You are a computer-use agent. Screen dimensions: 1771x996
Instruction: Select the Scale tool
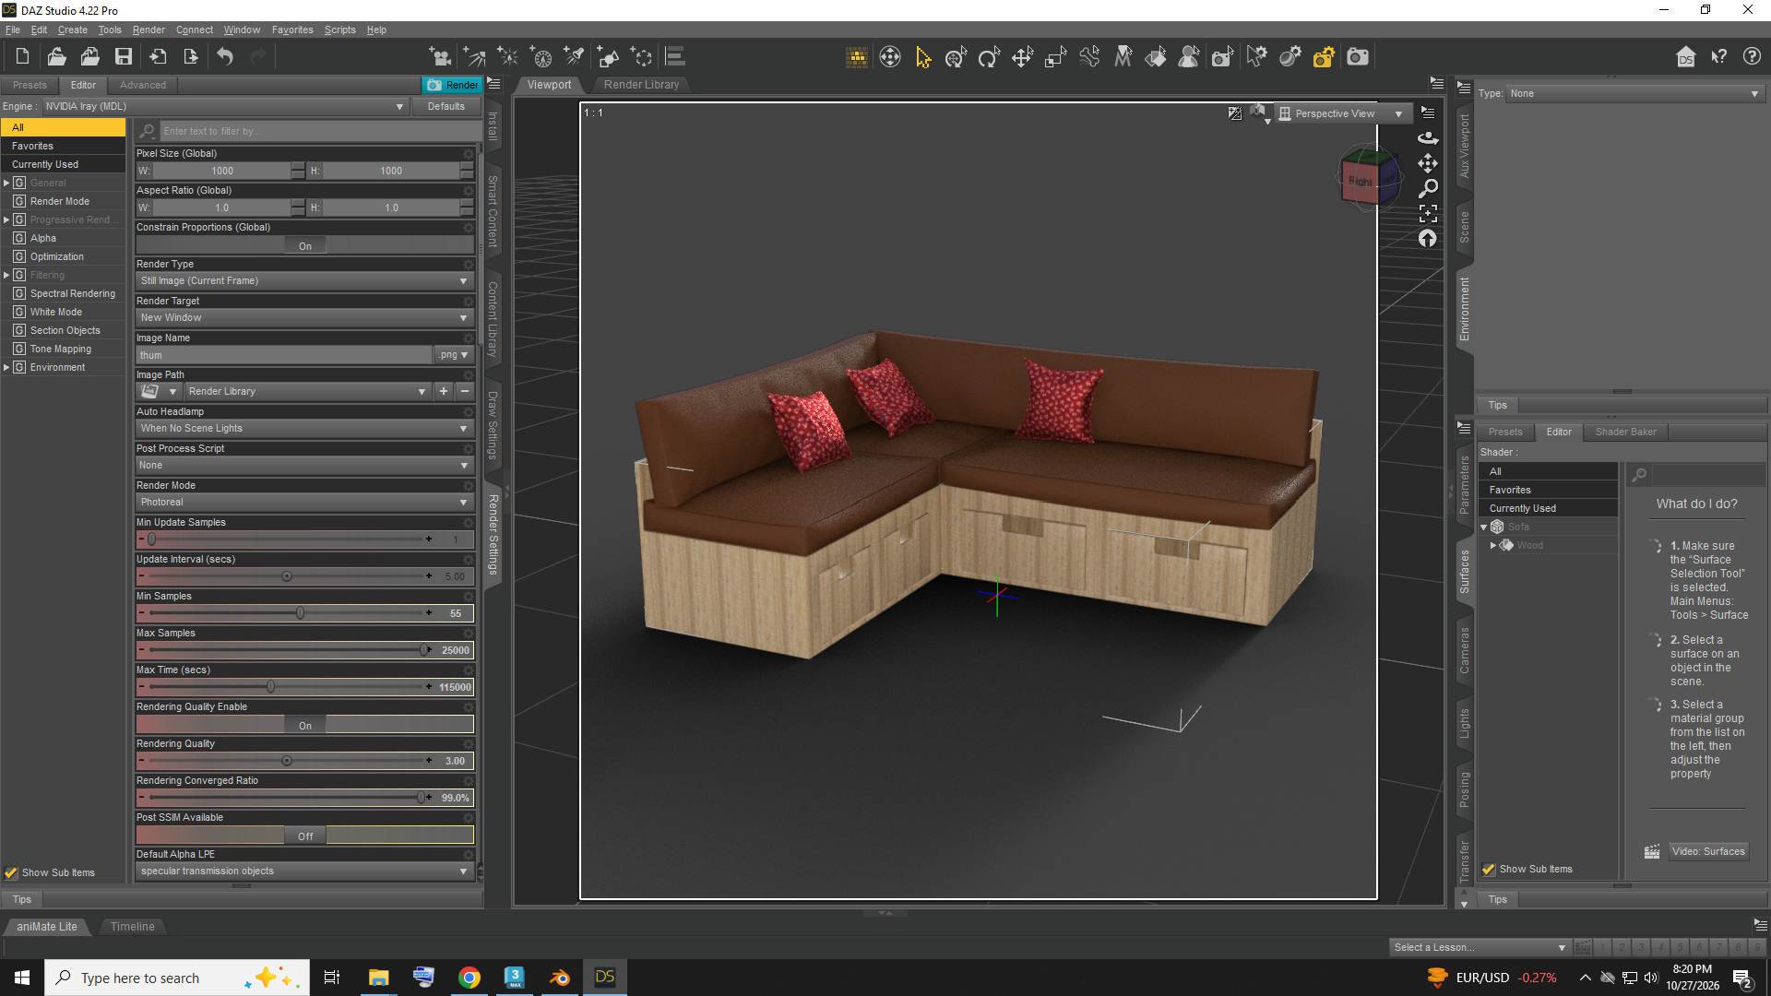coord(1056,57)
